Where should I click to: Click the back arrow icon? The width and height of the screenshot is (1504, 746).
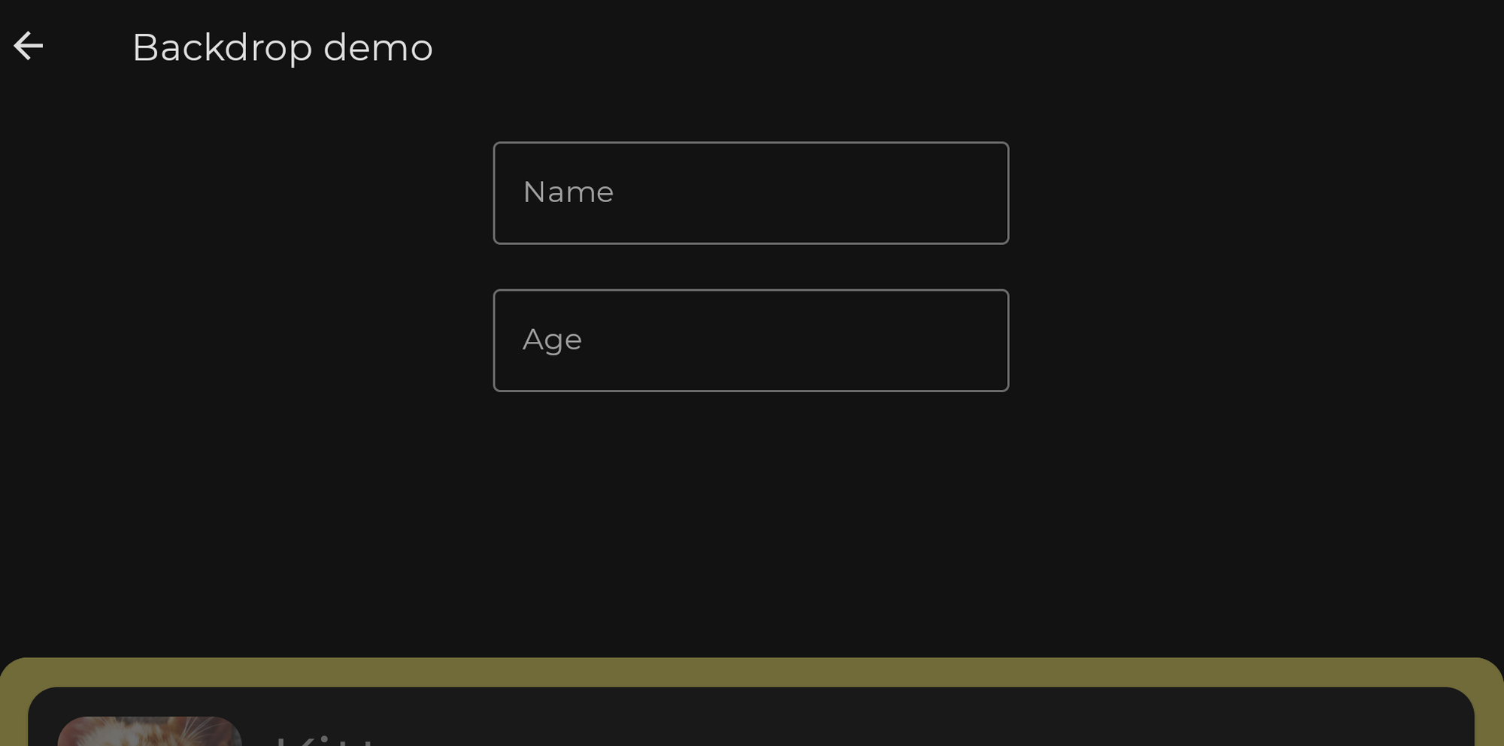pyautogui.click(x=29, y=47)
